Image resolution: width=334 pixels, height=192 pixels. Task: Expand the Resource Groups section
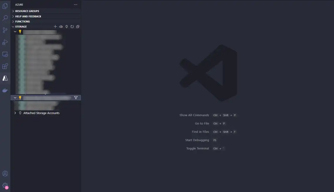pyautogui.click(x=46, y=11)
